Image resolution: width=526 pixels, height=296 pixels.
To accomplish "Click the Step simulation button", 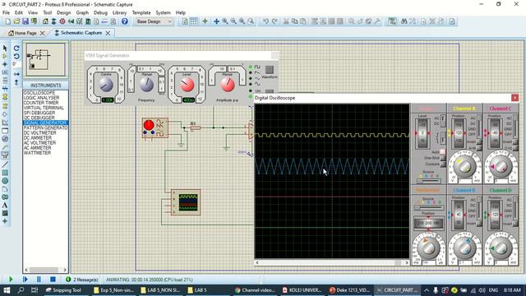I will [x=25, y=280].
